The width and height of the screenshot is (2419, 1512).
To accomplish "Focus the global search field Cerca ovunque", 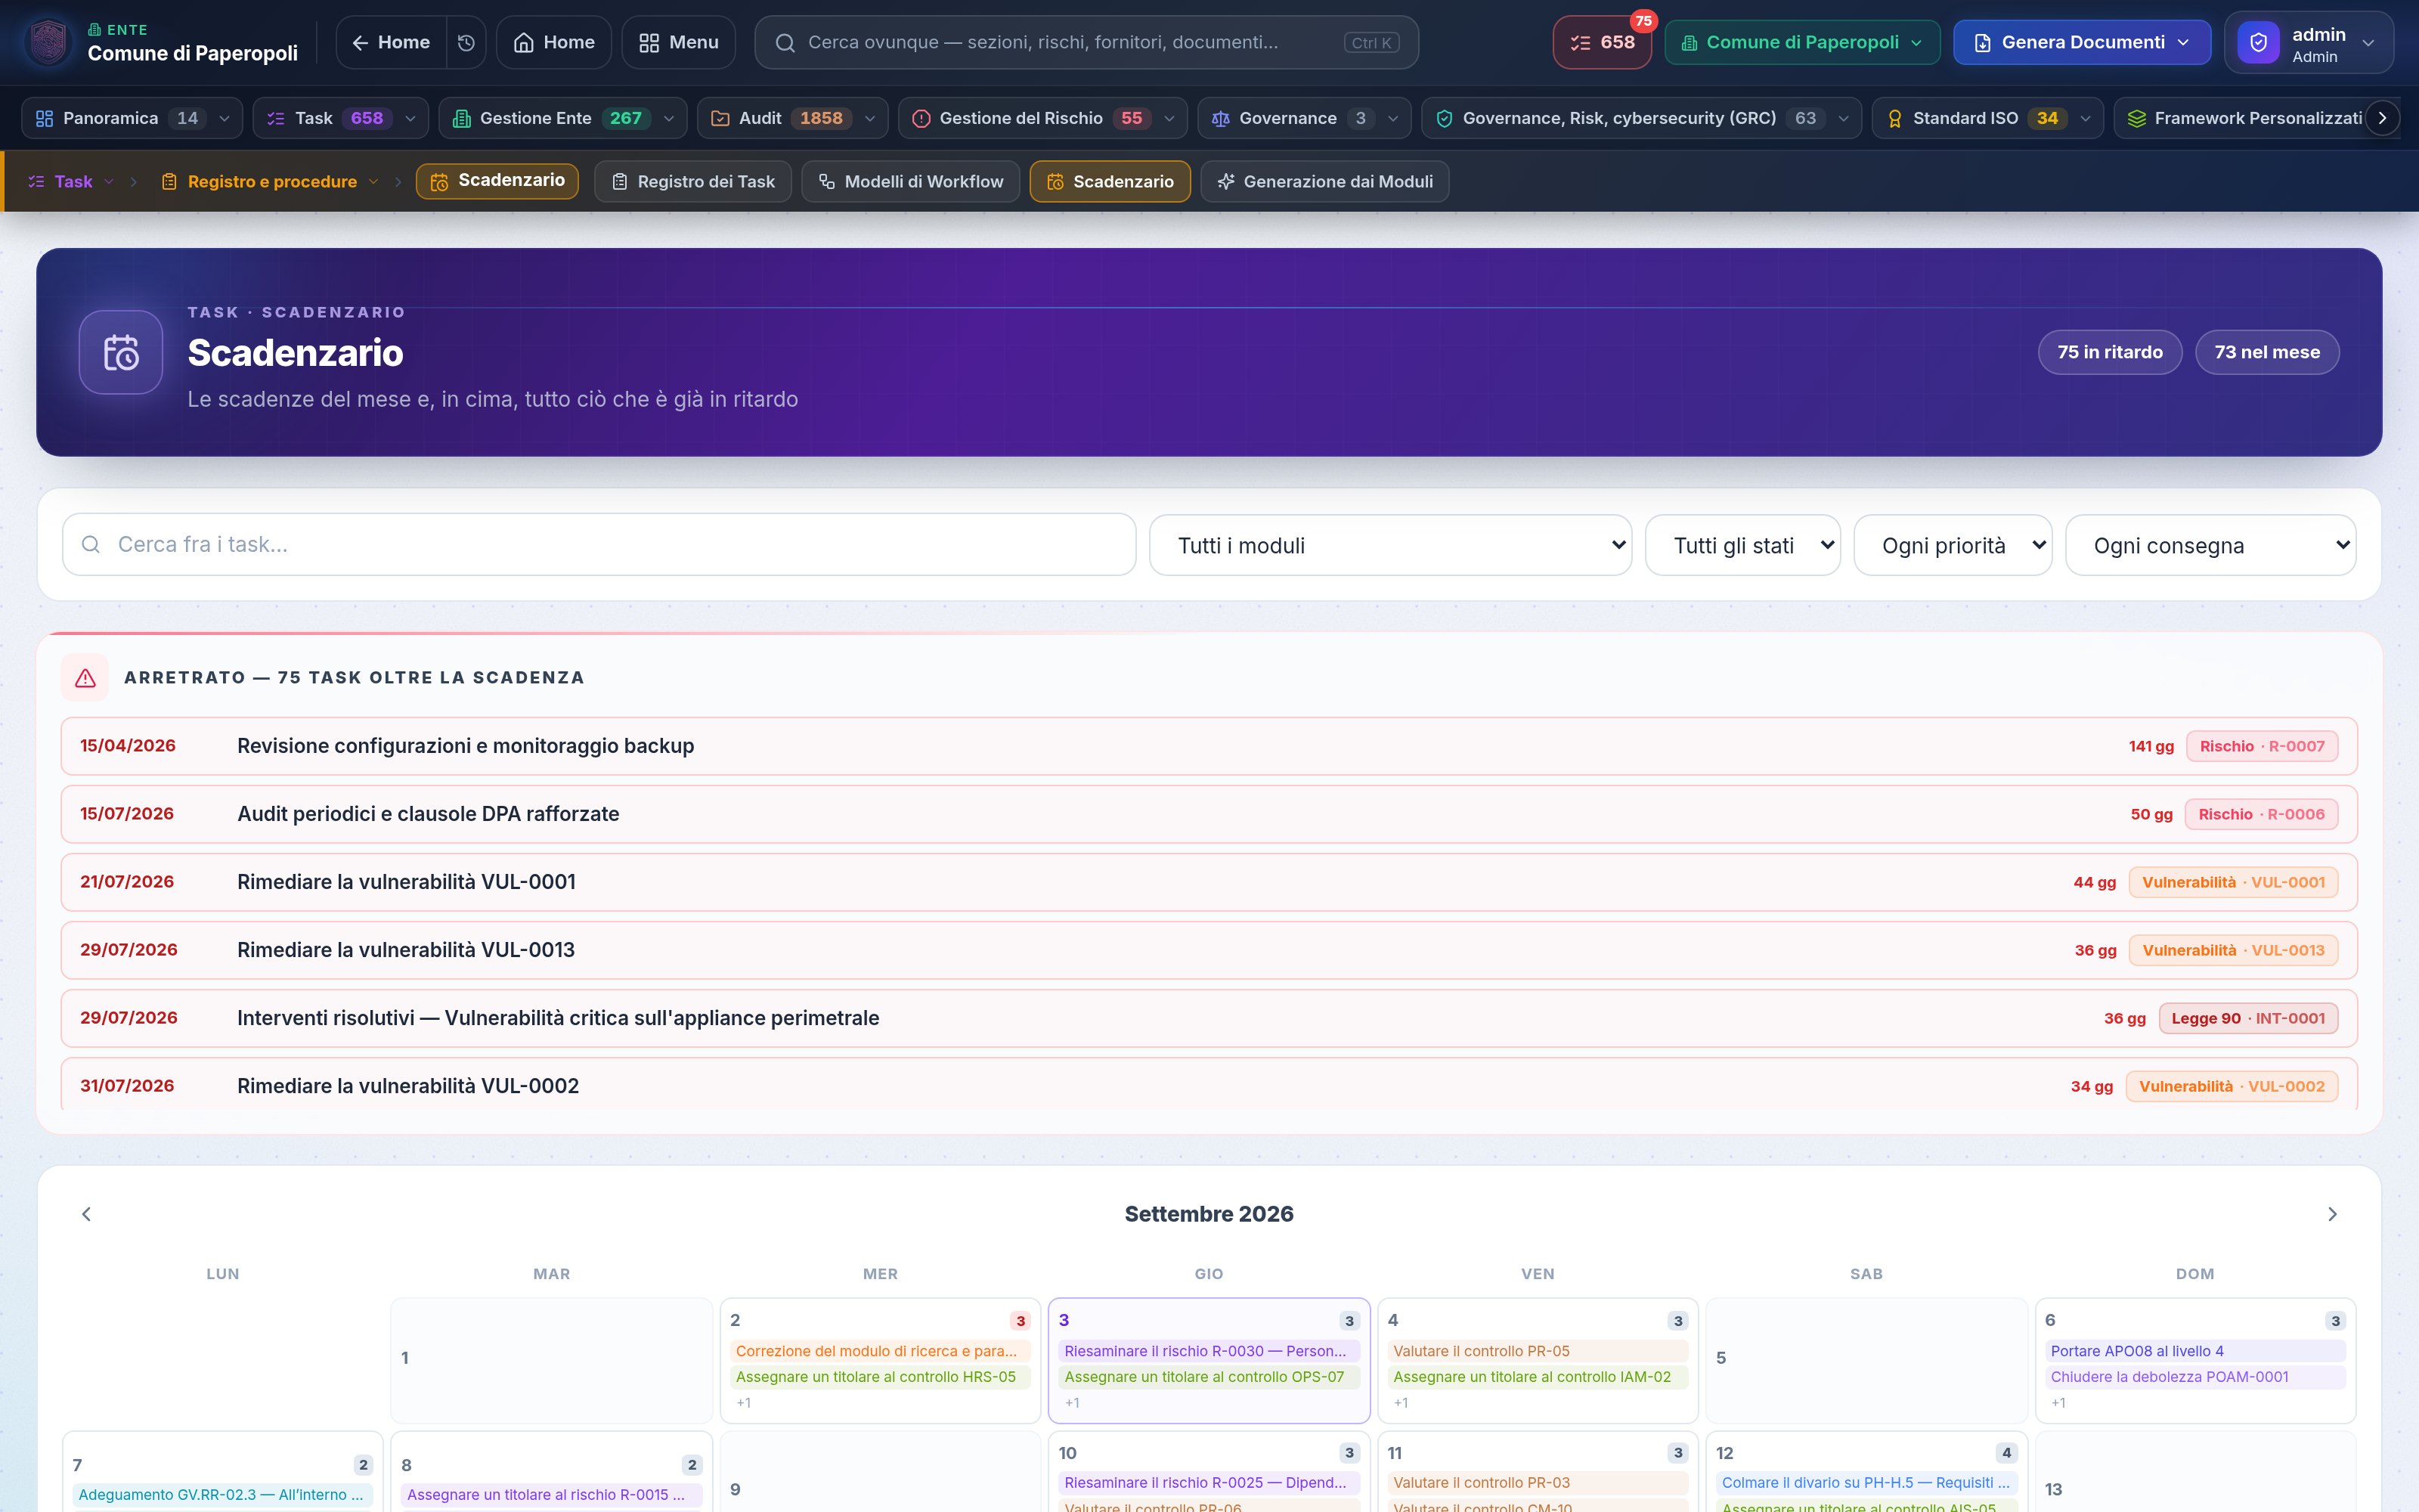I will tap(1086, 42).
